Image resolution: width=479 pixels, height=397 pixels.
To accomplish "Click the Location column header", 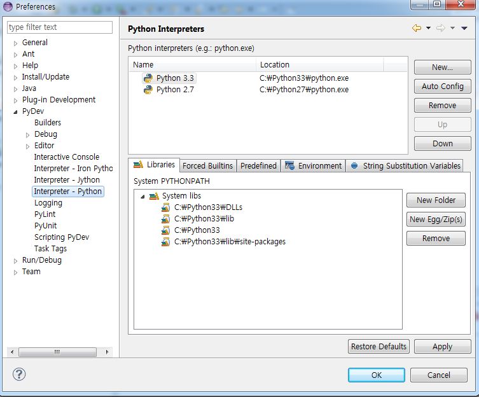I will pyautogui.click(x=319, y=65).
